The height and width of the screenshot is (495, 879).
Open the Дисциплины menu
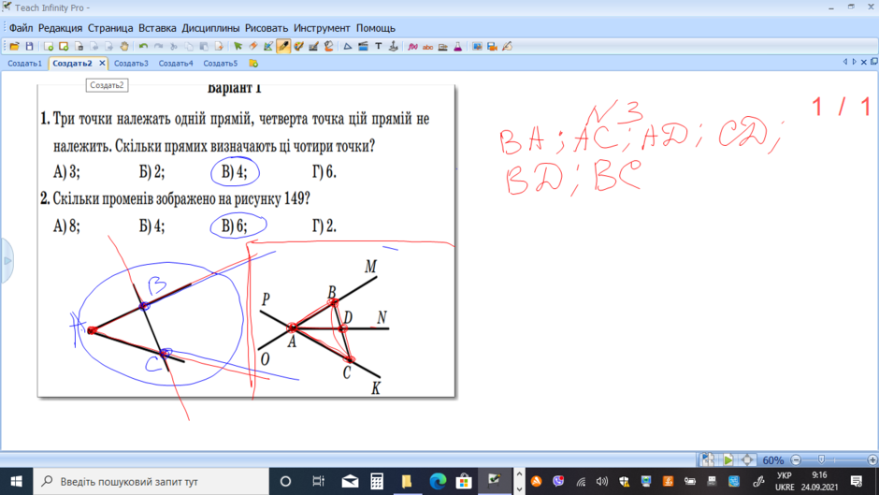[x=210, y=28]
